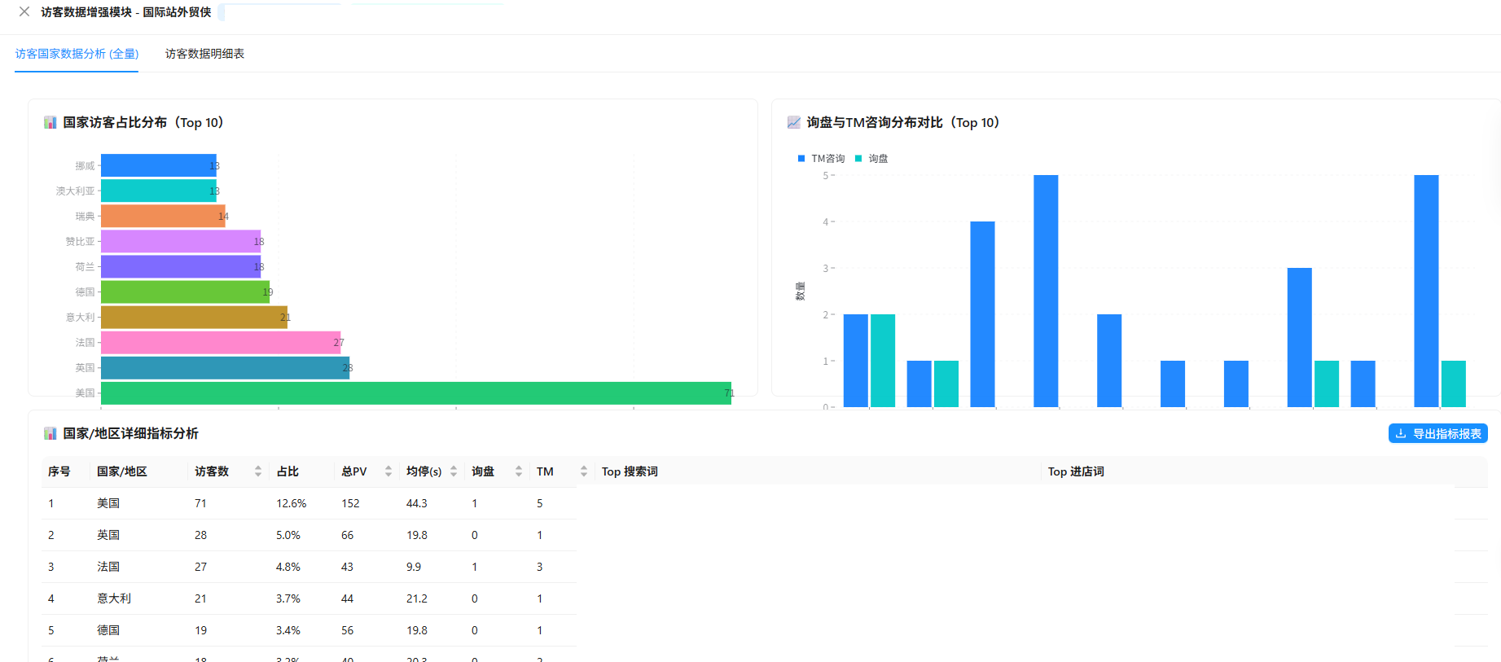Export report with 导出指标报表 button
1501x662 pixels.
[1437, 434]
